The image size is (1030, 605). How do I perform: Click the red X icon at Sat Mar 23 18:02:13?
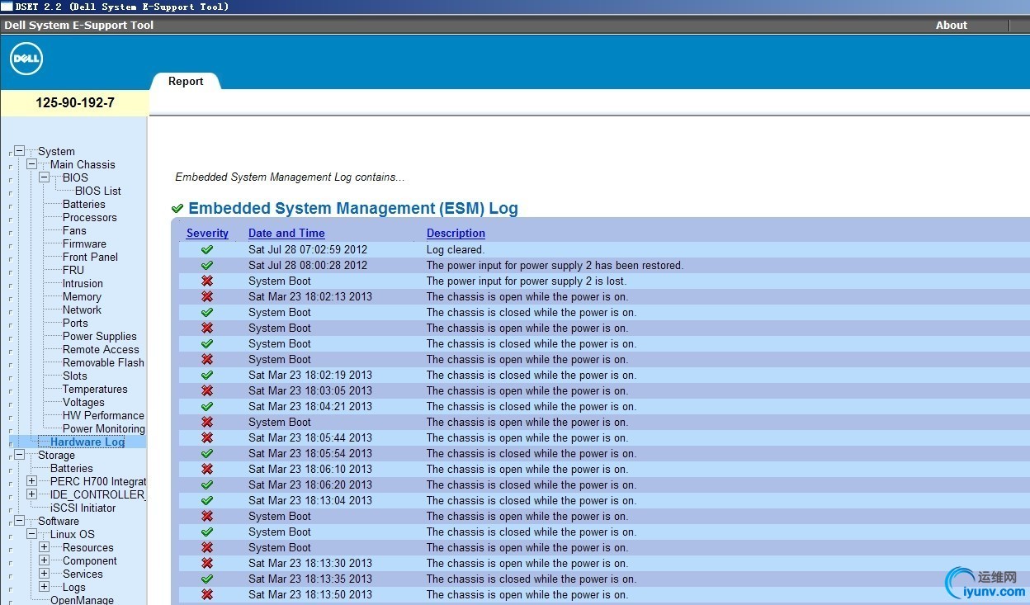point(207,296)
